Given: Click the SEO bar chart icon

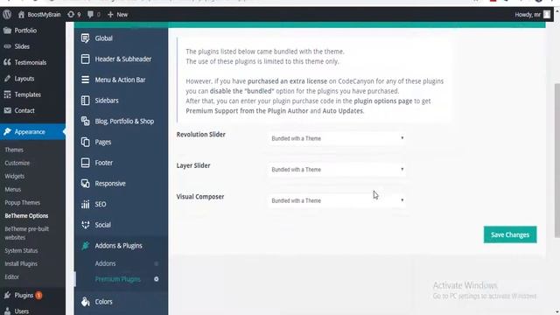Looking at the screenshot, I should click(85, 204).
